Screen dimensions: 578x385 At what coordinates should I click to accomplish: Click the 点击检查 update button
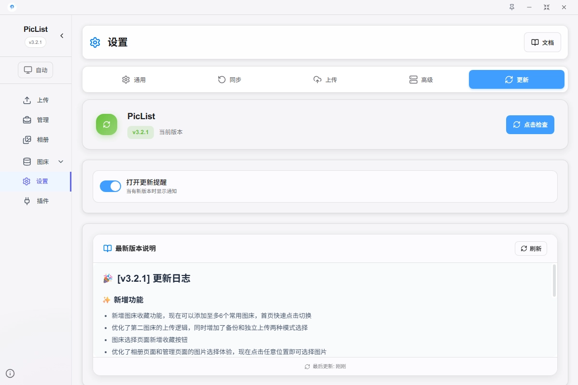[x=530, y=124]
